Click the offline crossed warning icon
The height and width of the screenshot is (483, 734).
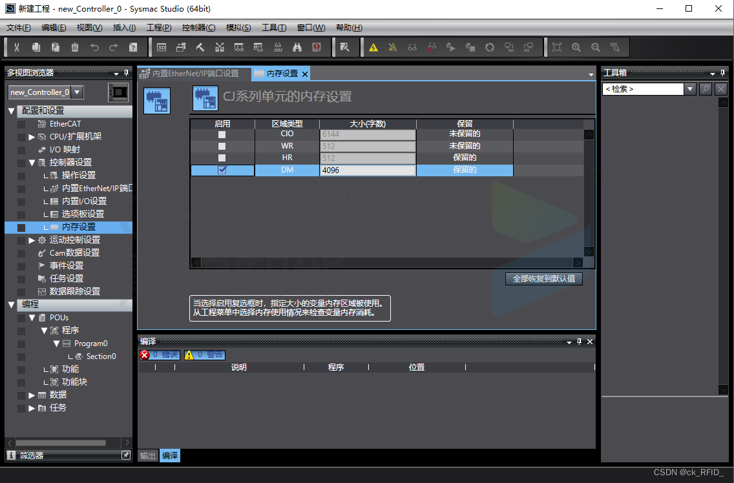[x=393, y=47]
